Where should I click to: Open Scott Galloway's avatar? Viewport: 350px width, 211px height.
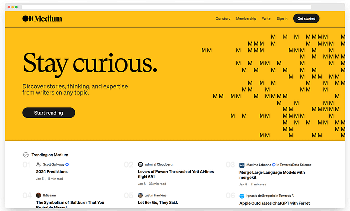[x=38, y=165]
